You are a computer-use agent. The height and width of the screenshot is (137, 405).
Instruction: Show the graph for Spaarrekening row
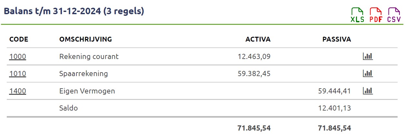pos(368,74)
